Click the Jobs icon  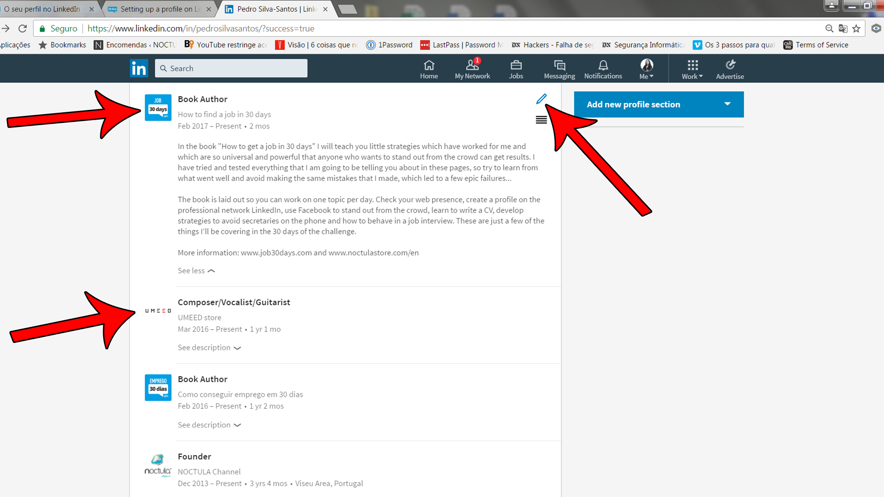click(x=516, y=69)
